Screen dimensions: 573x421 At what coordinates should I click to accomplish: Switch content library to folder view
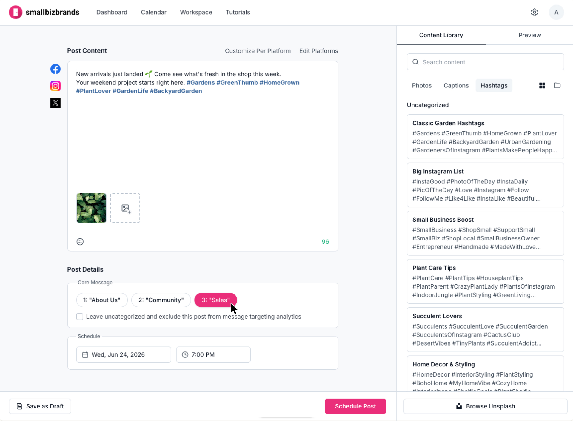[557, 86]
